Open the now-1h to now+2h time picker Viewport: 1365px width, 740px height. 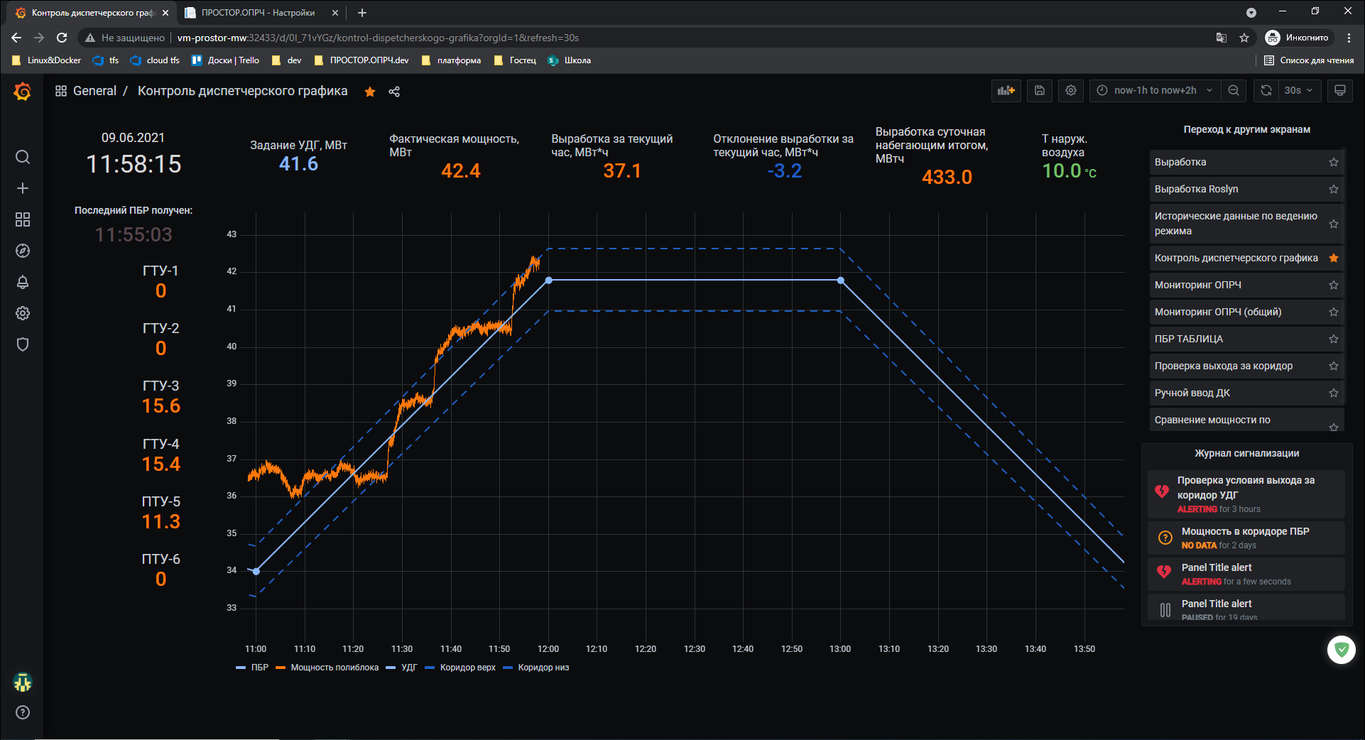[x=1155, y=91]
